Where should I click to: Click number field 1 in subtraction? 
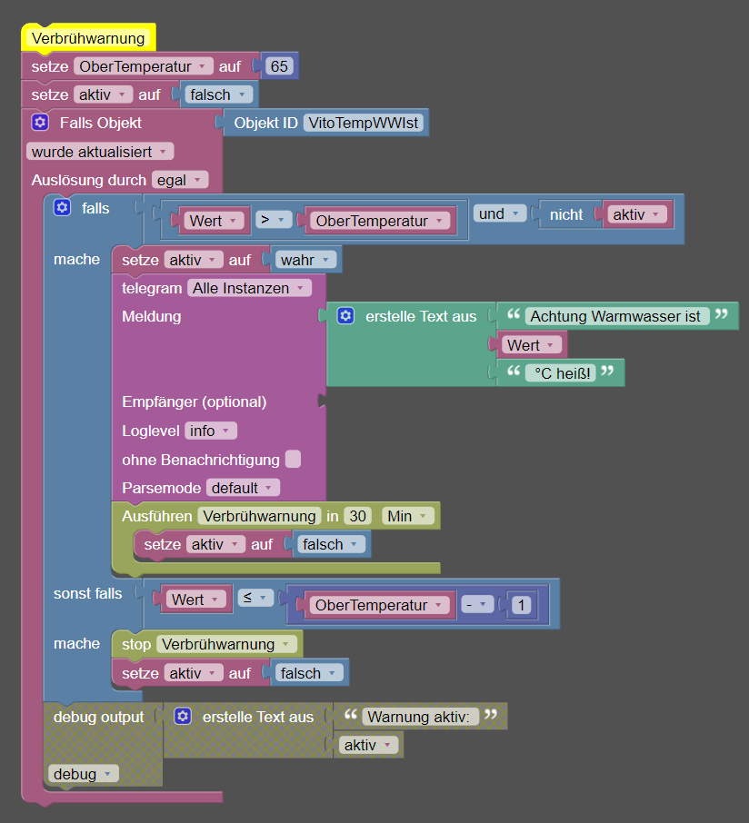pos(521,605)
